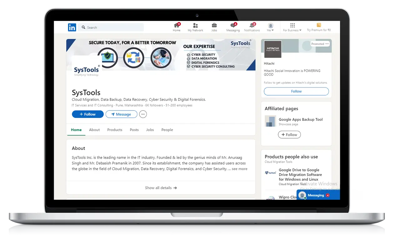The image size is (394, 236).
Task: Open the more options ellipsis button
Action: (143, 114)
